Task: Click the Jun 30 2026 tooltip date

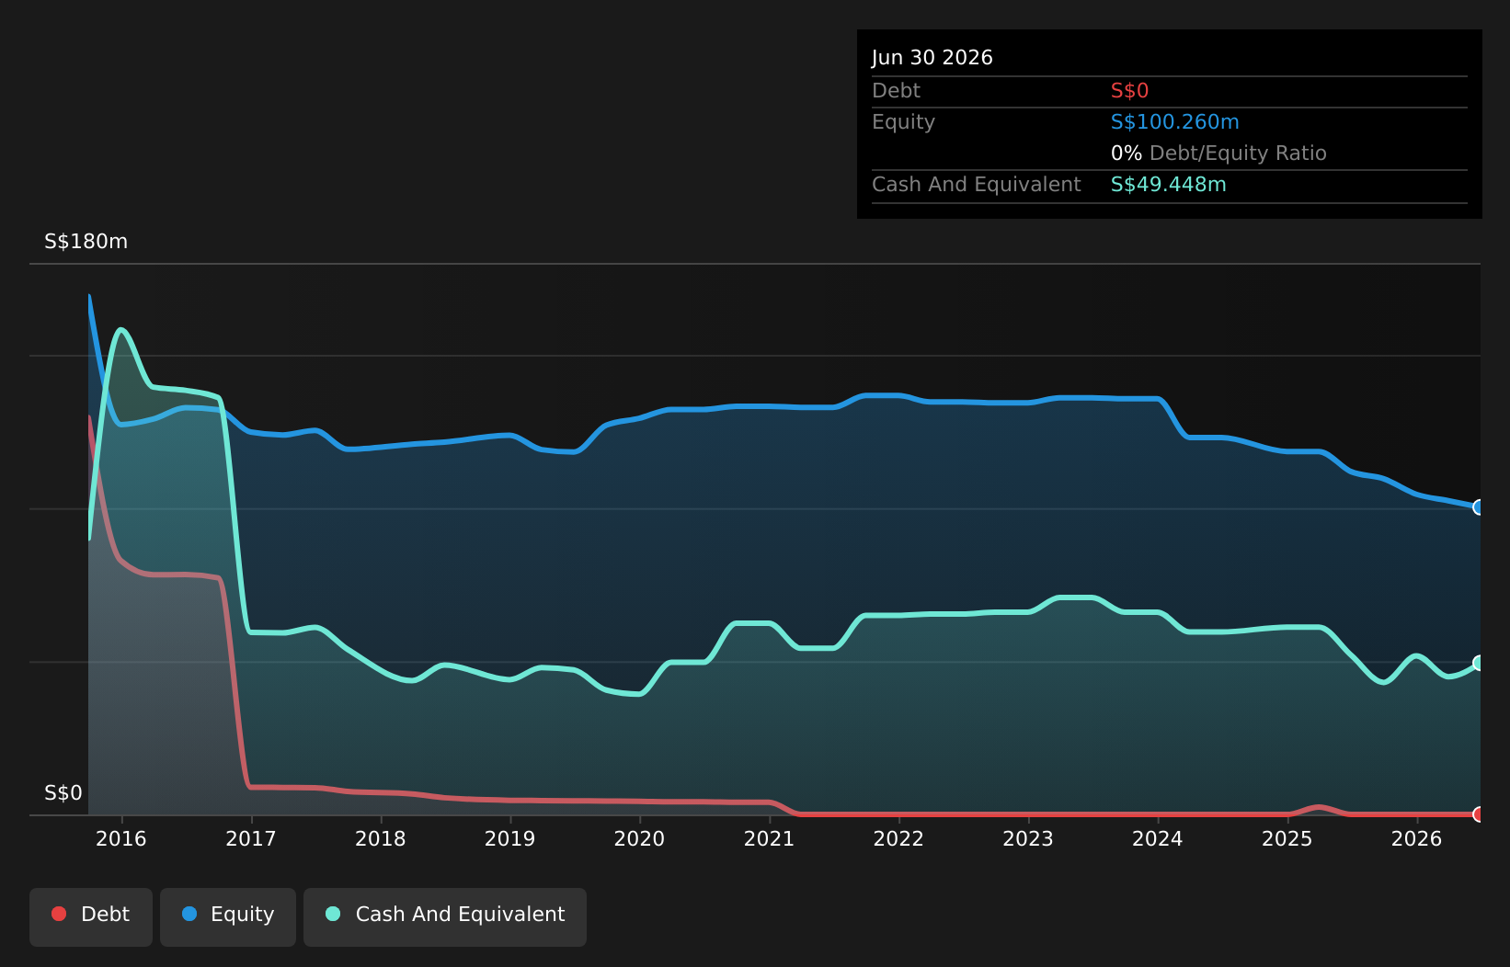Action: tap(932, 58)
